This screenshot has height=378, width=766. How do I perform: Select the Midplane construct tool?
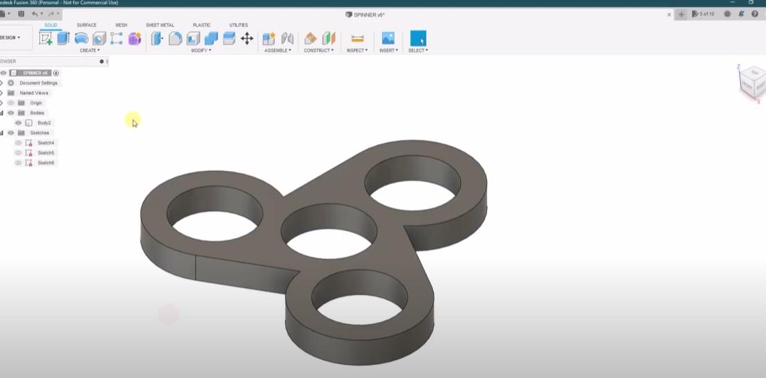329,38
